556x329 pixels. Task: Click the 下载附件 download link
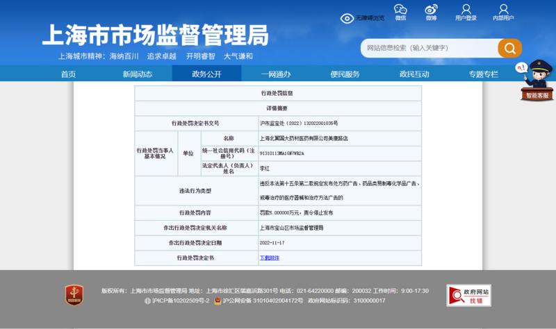point(270,258)
